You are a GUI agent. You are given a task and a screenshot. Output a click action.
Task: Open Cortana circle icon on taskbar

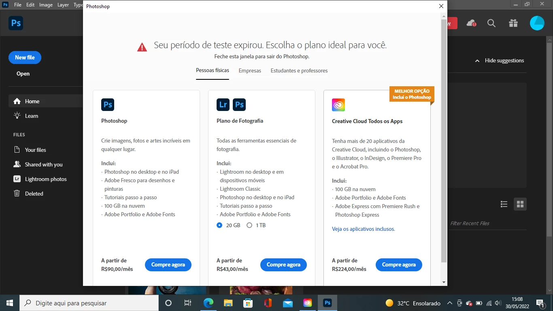click(168, 303)
